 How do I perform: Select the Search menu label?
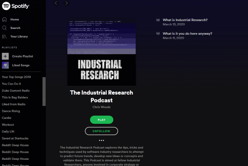15,28
